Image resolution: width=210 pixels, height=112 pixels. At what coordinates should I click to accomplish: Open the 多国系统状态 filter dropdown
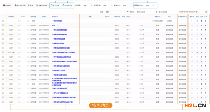point(150,5)
